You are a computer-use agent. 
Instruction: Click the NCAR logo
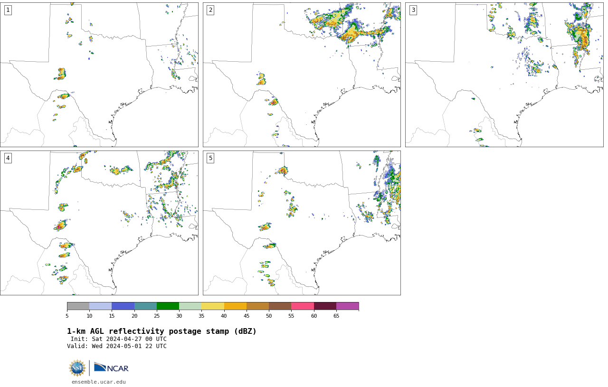tap(111, 368)
